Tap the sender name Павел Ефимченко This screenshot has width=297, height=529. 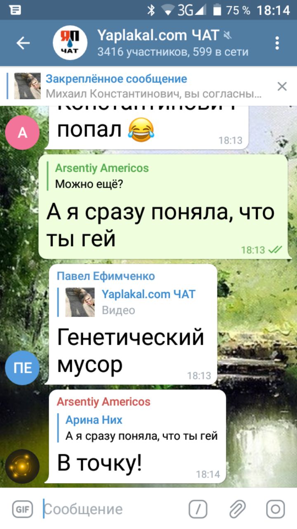pyautogui.click(x=106, y=276)
